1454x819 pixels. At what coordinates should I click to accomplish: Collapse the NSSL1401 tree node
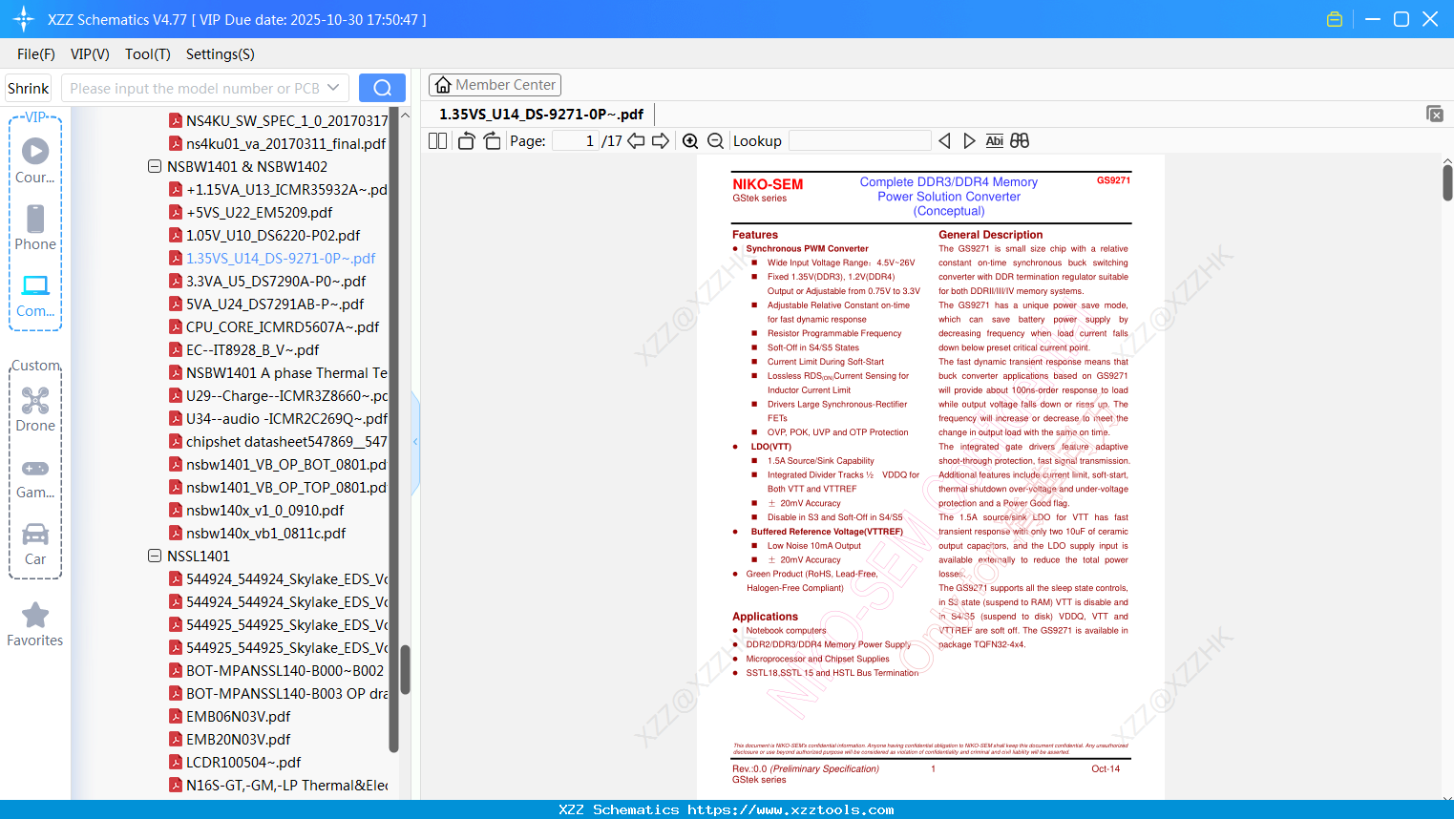(x=155, y=556)
